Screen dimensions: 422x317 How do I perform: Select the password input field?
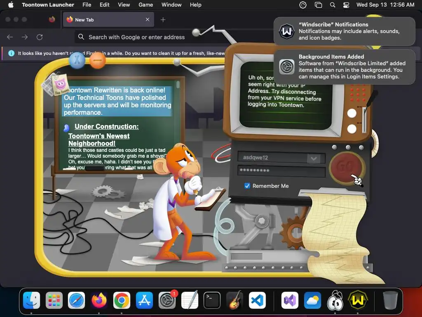[281, 170]
